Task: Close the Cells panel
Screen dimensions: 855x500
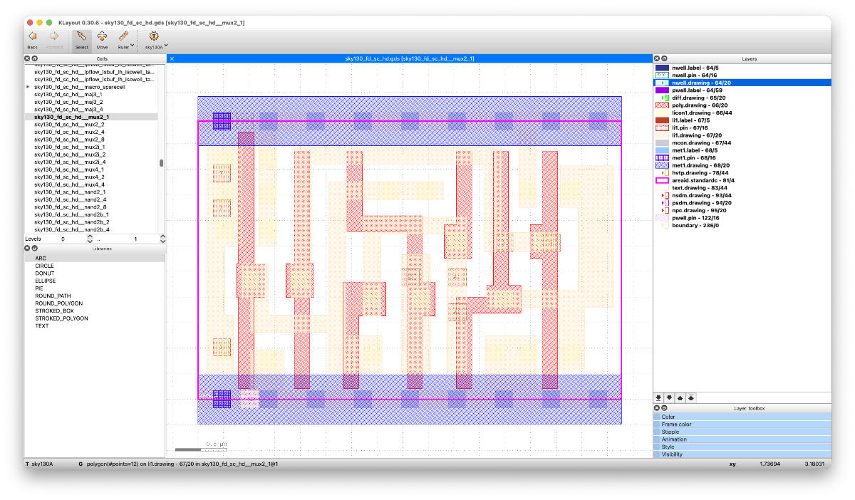Action: [x=27, y=58]
